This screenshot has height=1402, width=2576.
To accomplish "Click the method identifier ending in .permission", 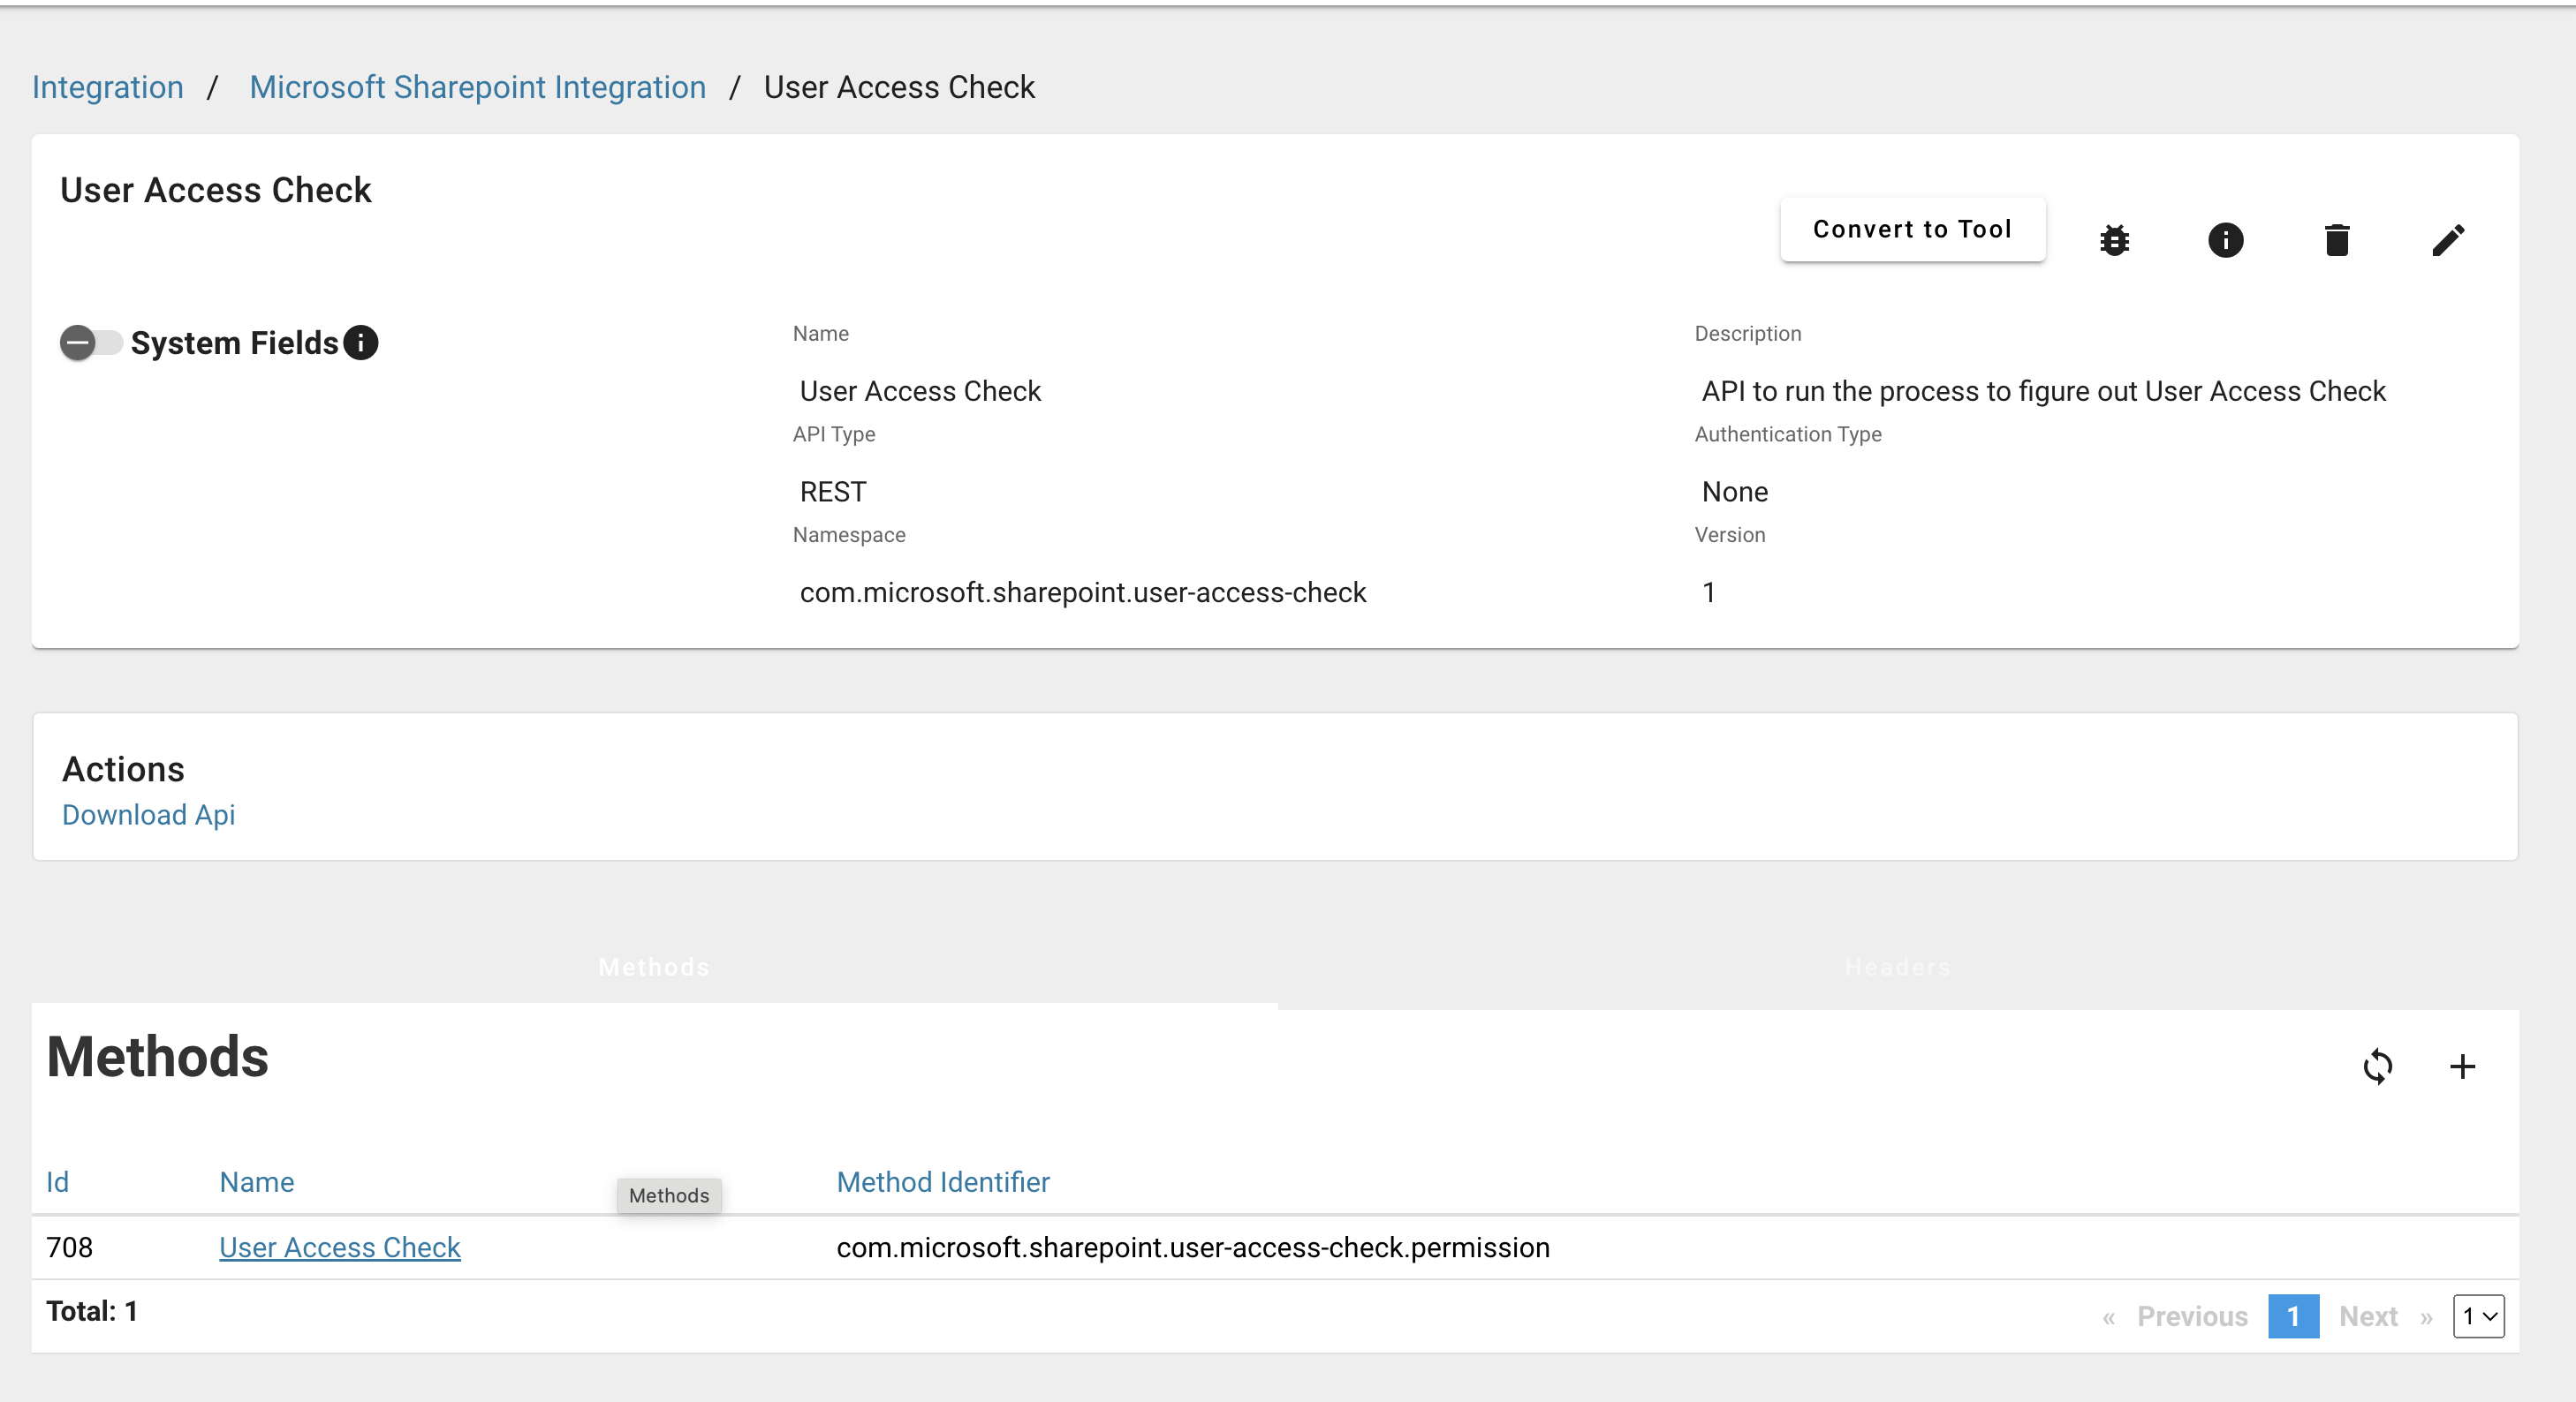I will tap(1193, 1247).
